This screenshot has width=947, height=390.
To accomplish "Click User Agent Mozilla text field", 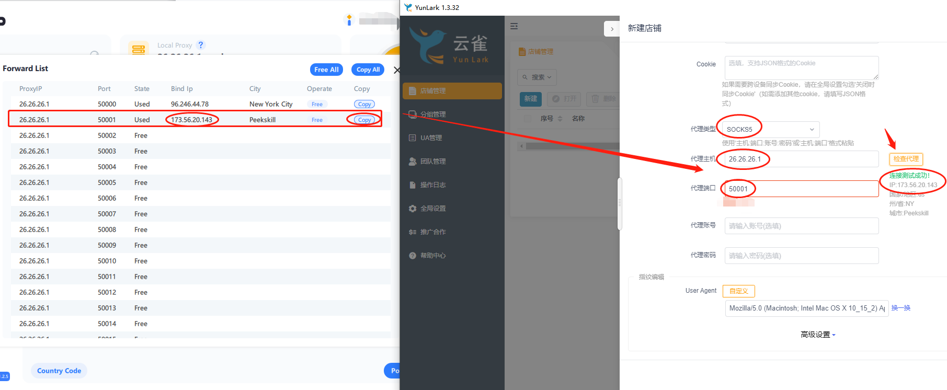I will click(x=807, y=308).
